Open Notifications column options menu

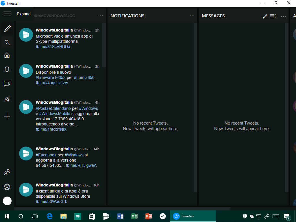pyautogui.click(x=192, y=16)
